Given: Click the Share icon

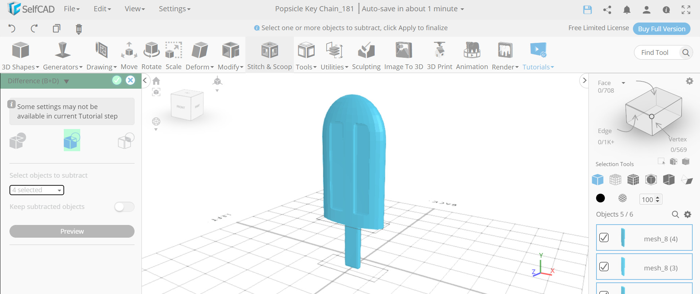Looking at the screenshot, I should [607, 10].
